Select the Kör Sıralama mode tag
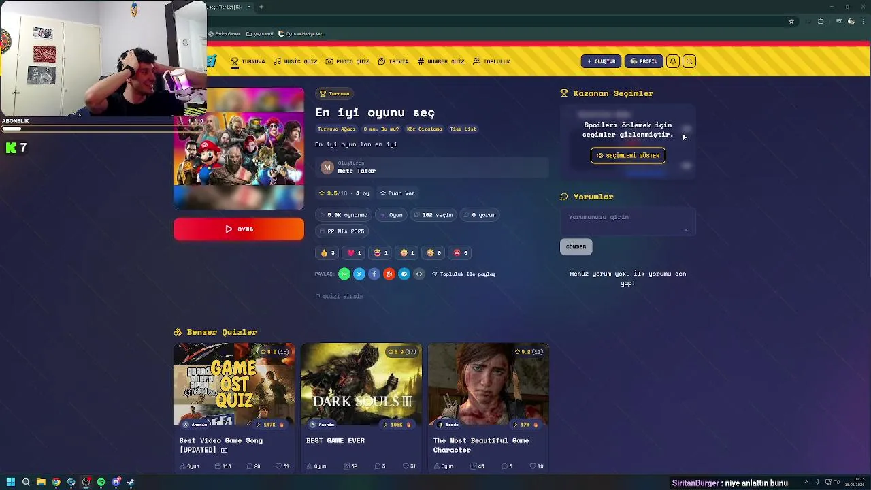Viewport: 871px width, 490px height. [424, 129]
